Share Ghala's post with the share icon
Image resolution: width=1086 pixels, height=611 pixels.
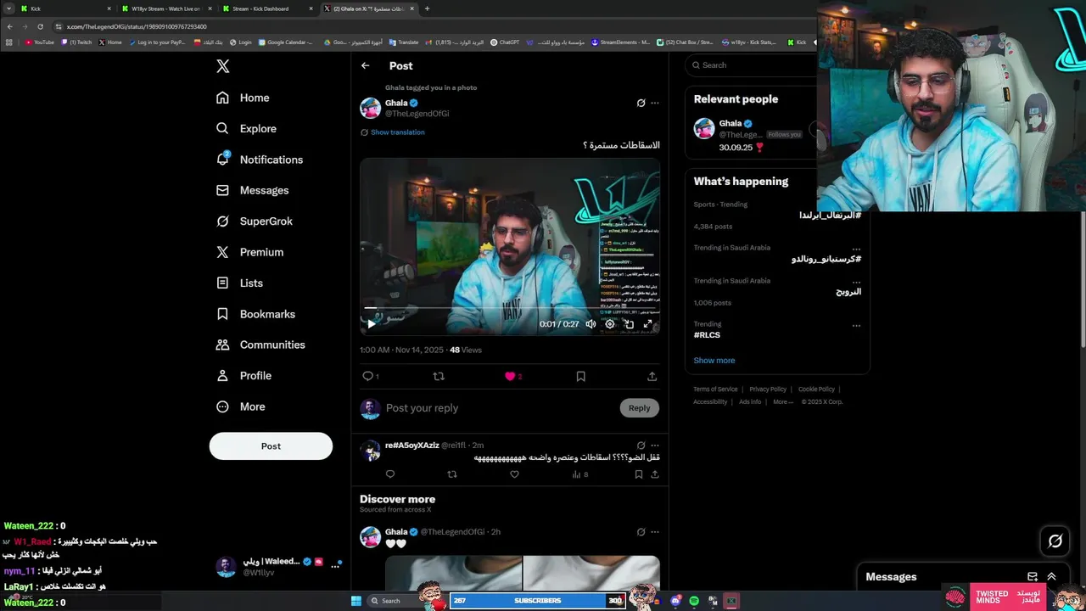[652, 376]
